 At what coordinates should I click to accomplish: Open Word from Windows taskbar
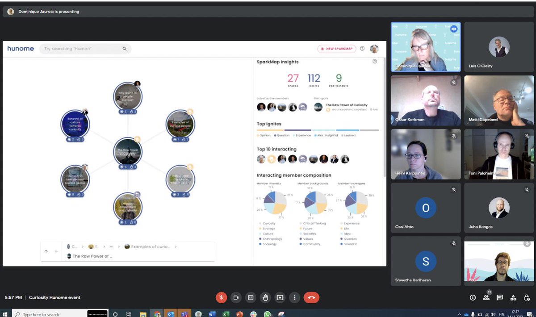(x=212, y=314)
